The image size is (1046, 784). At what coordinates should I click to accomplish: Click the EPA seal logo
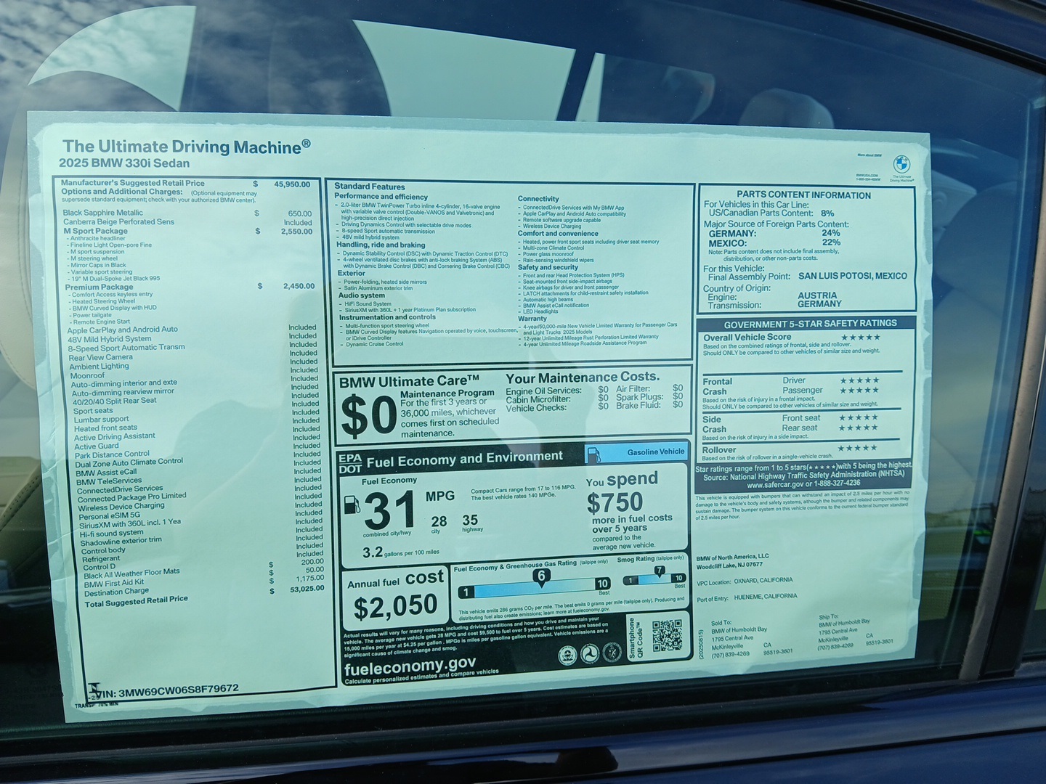[x=568, y=655]
